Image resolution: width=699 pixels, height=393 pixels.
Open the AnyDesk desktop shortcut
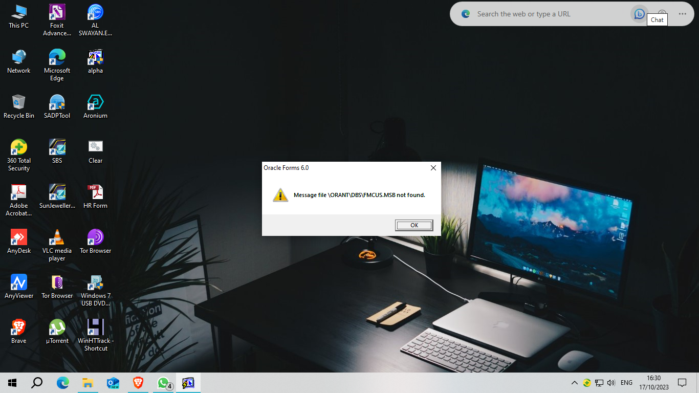click(19, 237)
